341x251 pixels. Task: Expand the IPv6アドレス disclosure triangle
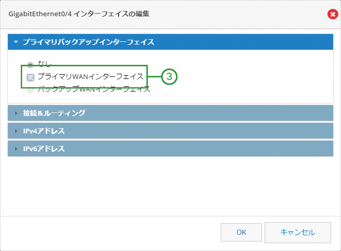pos(16,149)
